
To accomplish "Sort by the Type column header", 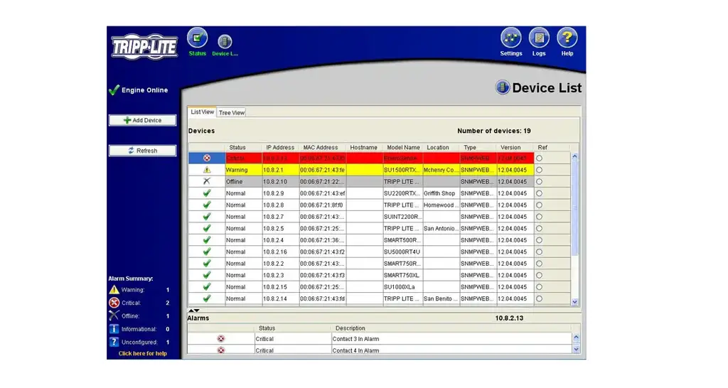I will click(x=470, y=147).
